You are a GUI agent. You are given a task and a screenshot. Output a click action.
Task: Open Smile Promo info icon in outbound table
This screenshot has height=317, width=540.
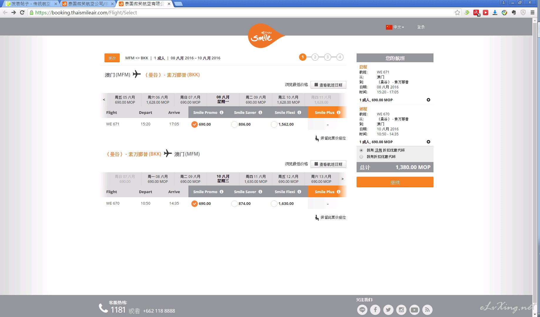pos(222,112)
